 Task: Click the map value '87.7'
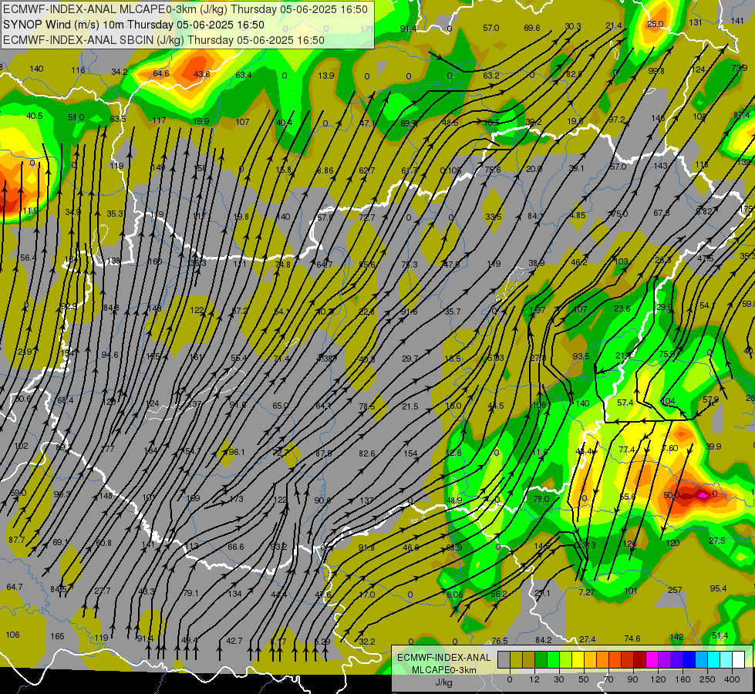click(17, 540)
